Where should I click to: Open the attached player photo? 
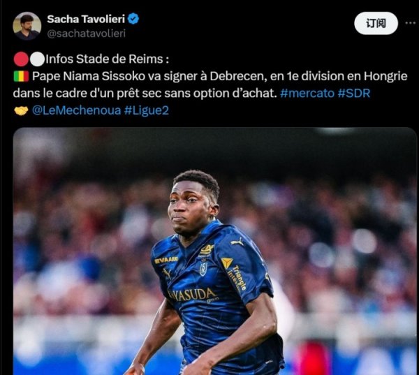click(215, 251)
